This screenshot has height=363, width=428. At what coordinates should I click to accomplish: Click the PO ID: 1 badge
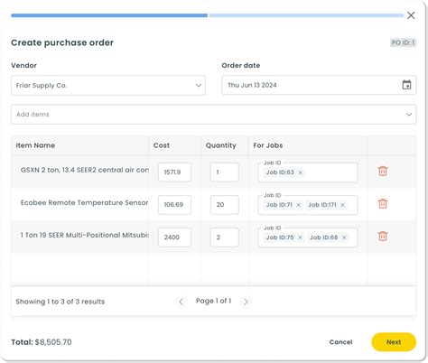point(403,42)
